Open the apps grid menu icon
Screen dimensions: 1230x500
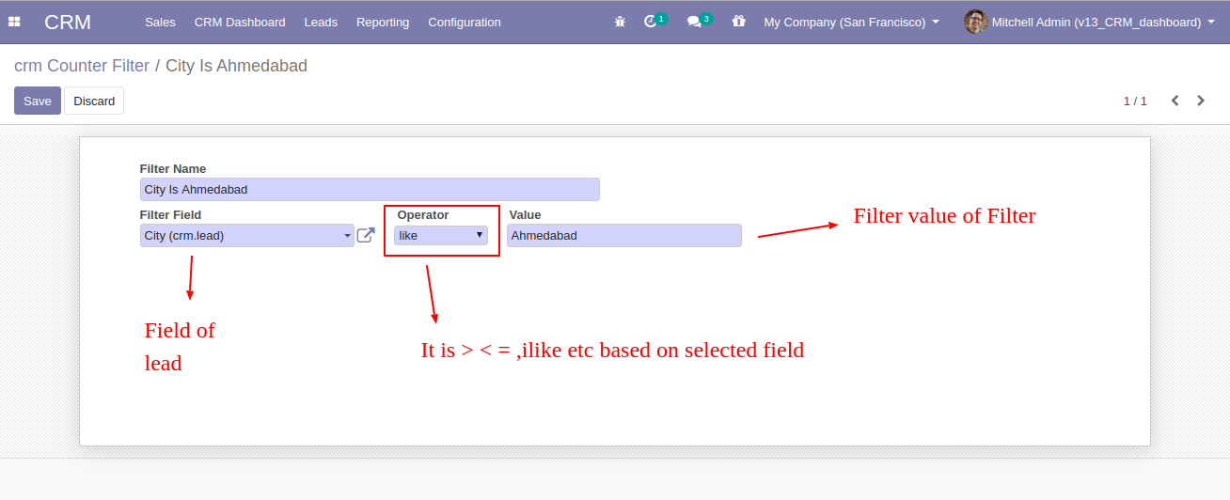[x=14, y=22]
